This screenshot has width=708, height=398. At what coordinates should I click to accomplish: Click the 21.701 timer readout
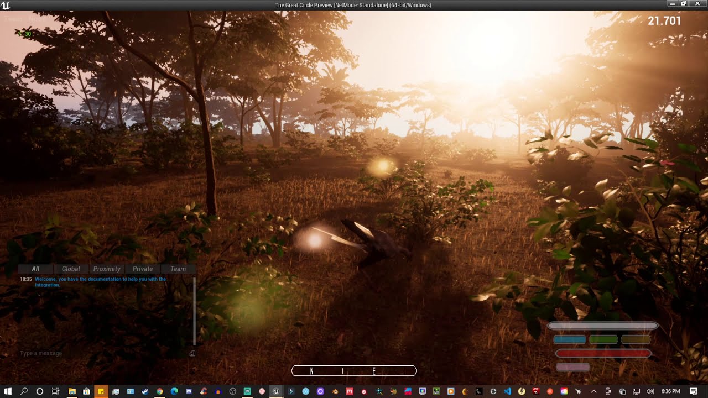pos(664,21)
